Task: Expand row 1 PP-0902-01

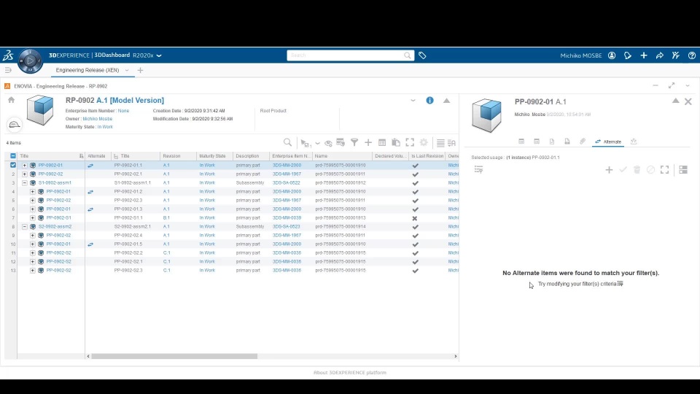Action: coord(25,166)
